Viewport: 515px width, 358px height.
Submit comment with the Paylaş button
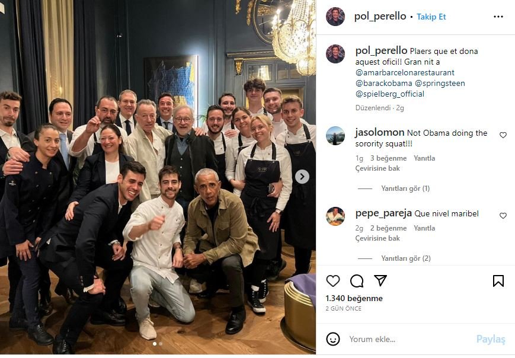point(491,339)
